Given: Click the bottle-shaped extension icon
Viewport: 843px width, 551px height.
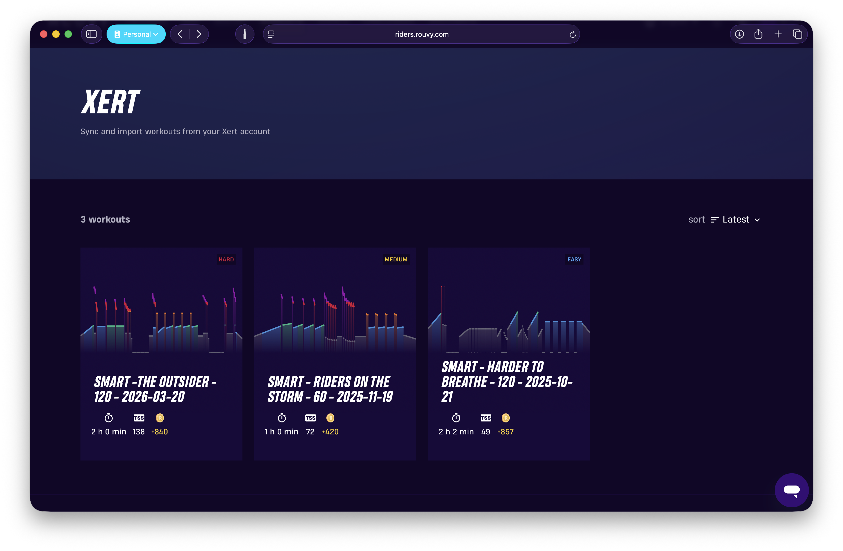Looking at the screenshot, I should (245, 34).
